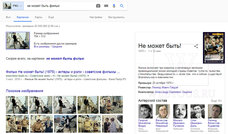Click premiere date 23 октября 1975 г.

[x=163, y=83]
